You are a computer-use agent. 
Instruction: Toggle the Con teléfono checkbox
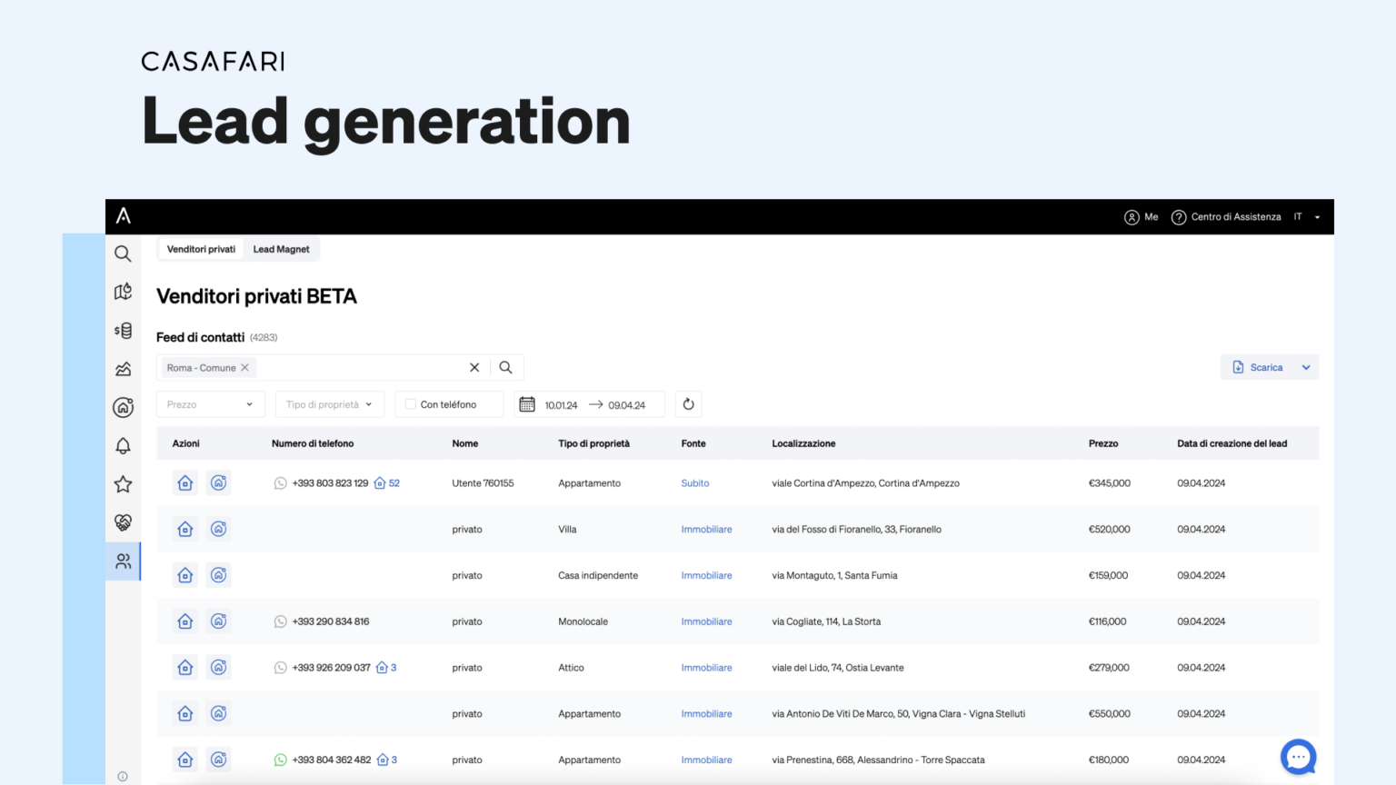click(x=411, y=404)
